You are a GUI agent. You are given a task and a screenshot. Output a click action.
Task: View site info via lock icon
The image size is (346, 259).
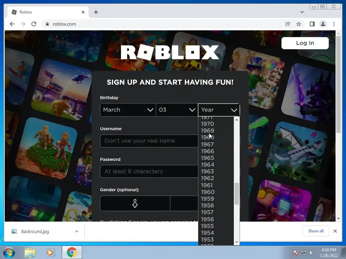point(47,24)
